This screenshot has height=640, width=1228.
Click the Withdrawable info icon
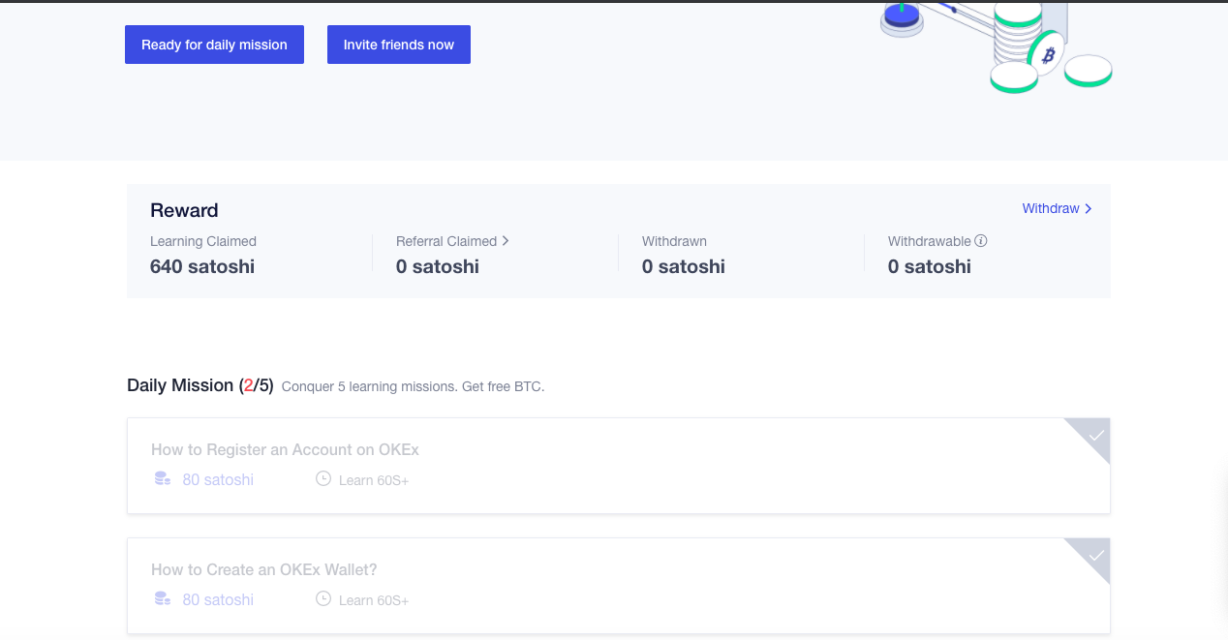(x=981, y=241)
